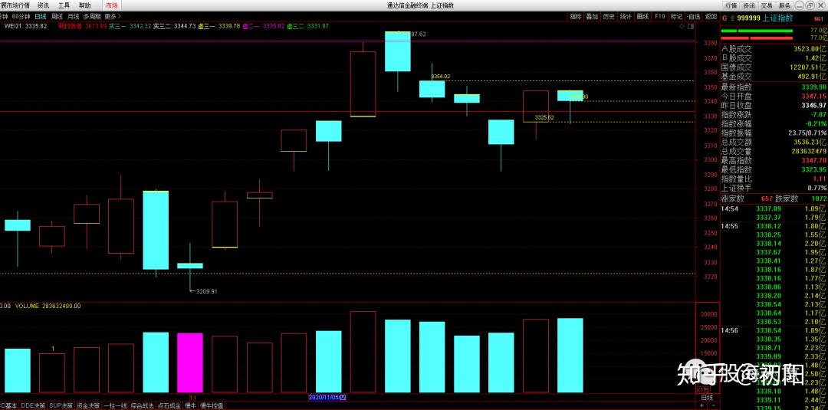The image size is (828, 410).
Task: Click the SG1 label in quote header
Action: click(817, 18)
